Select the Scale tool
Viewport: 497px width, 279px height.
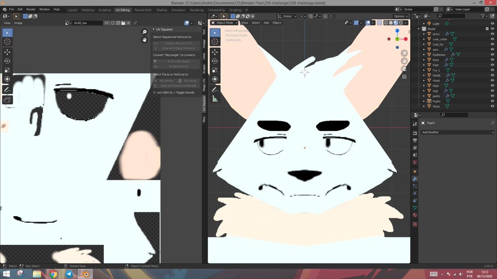(215, 69)
